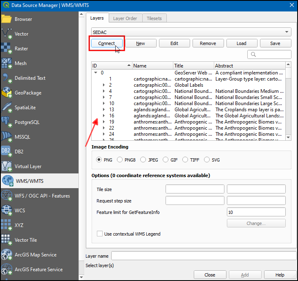
Task: Select the Raster source icon
Action: coord(7,49)
